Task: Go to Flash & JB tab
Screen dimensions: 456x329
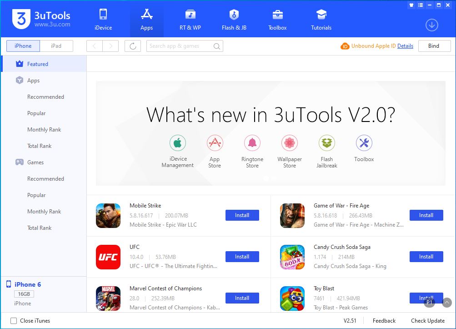Action: (x=234, y=20)
